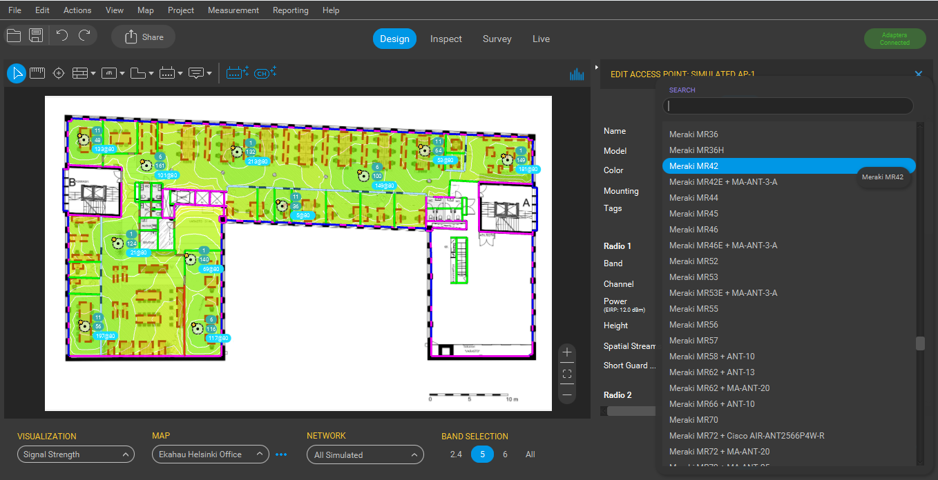This screenshot has height=480, width=938.
Task: Run the Auto Planner AP tool
Action: [238, 72]
